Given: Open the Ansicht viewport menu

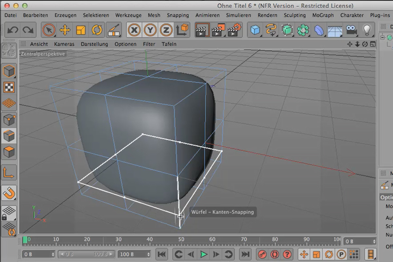Looking at the screenshot, I should pyautogui.click(x=40, y=44).
